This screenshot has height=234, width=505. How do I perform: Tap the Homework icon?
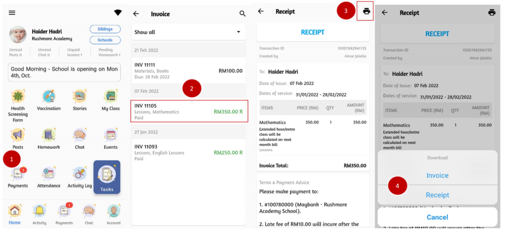tap(49, 135)
